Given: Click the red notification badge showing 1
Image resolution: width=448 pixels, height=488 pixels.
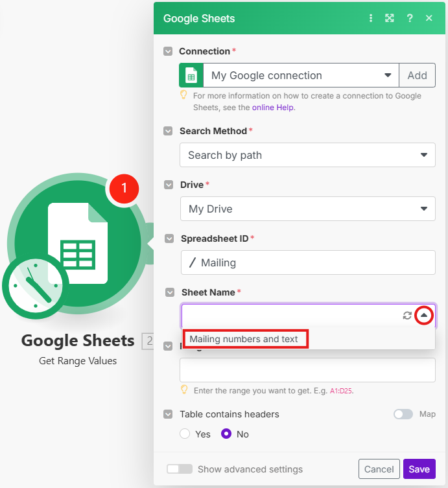Looking at the screenshot, I should [124, 189].
